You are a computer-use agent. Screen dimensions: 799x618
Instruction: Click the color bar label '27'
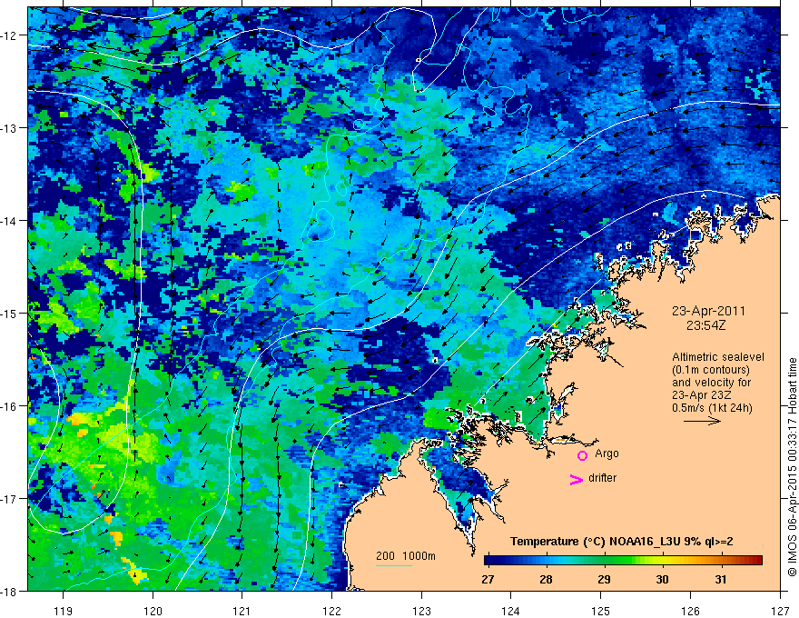pyautogui.click(x=488, y=580)
